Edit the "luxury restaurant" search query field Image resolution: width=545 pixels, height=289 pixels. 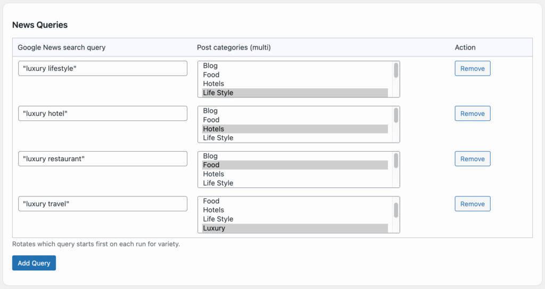(103, 159)
